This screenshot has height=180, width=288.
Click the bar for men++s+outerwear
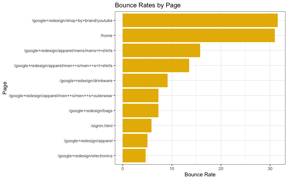(x=140, y=95)
